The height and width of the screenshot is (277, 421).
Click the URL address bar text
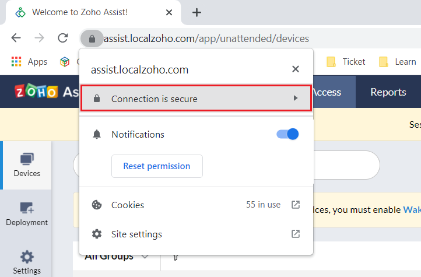tap(206, 38)
